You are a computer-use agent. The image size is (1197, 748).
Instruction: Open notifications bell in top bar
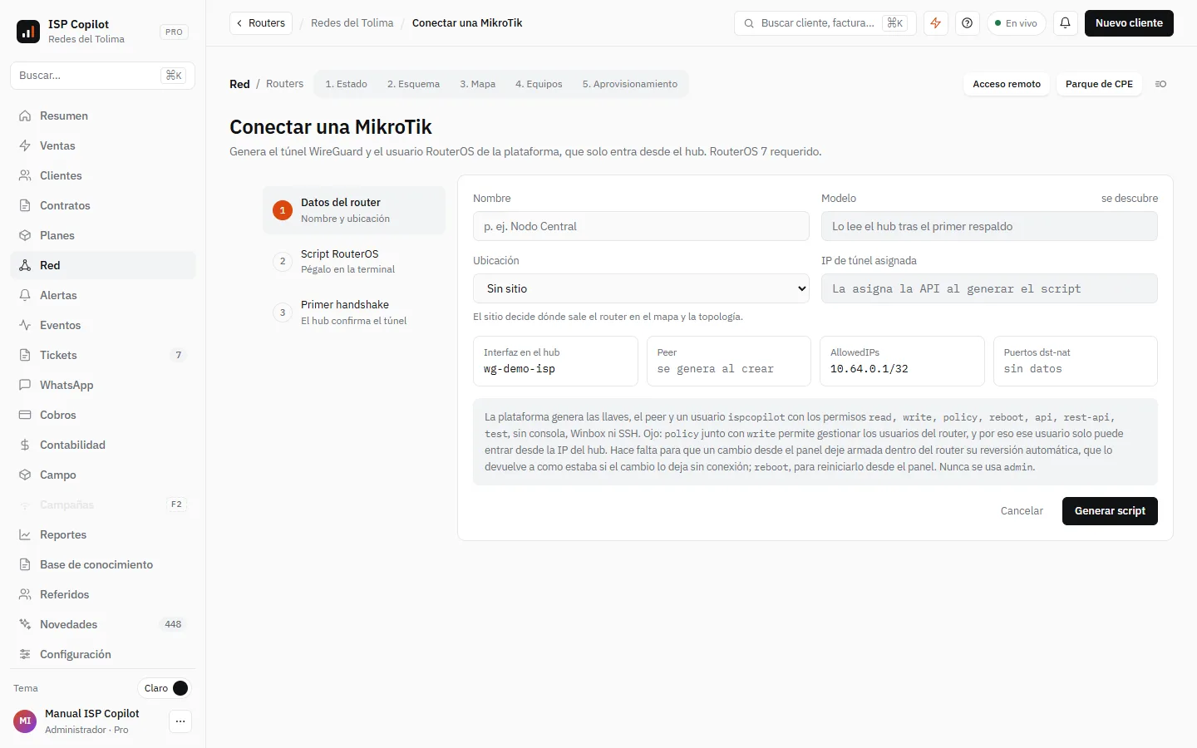(x=1065, y=23)
